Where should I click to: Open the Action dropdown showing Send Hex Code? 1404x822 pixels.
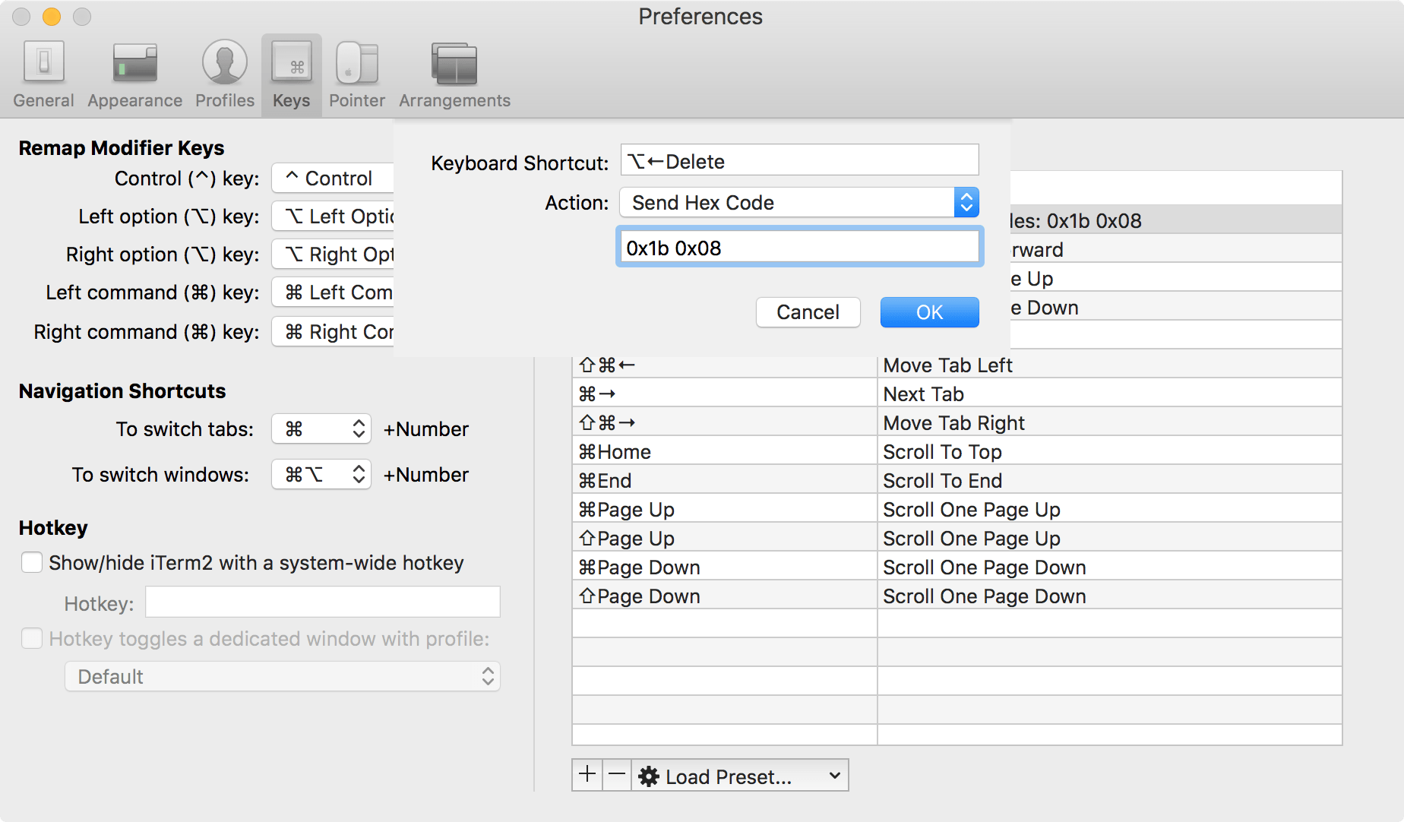click(x=798, y=203)
